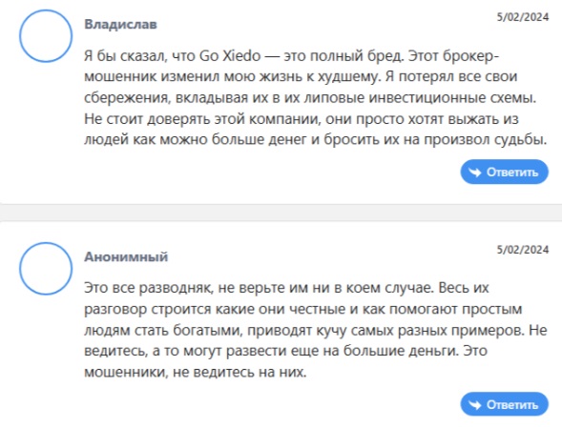562x427 pixels.
Task: Click the line about людям стать богатыми
Action: [x=316, y=330]
